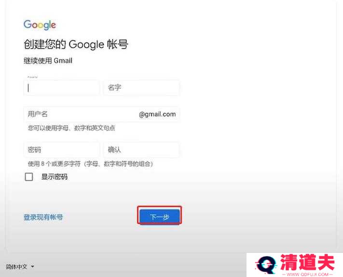Click the 显示密码 label text
343x277 pixels.
pos(55,177)
